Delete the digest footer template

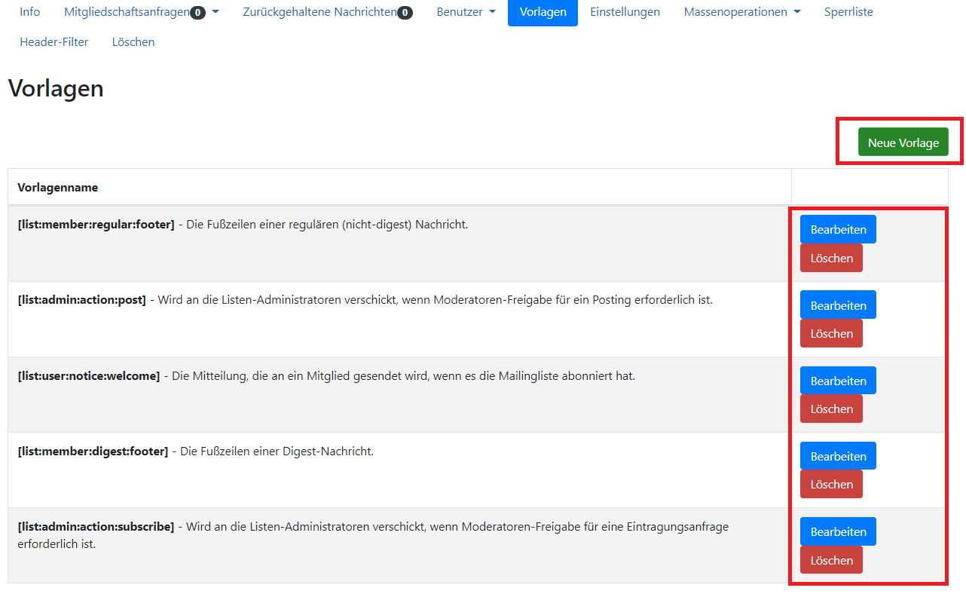click(831, 484)
